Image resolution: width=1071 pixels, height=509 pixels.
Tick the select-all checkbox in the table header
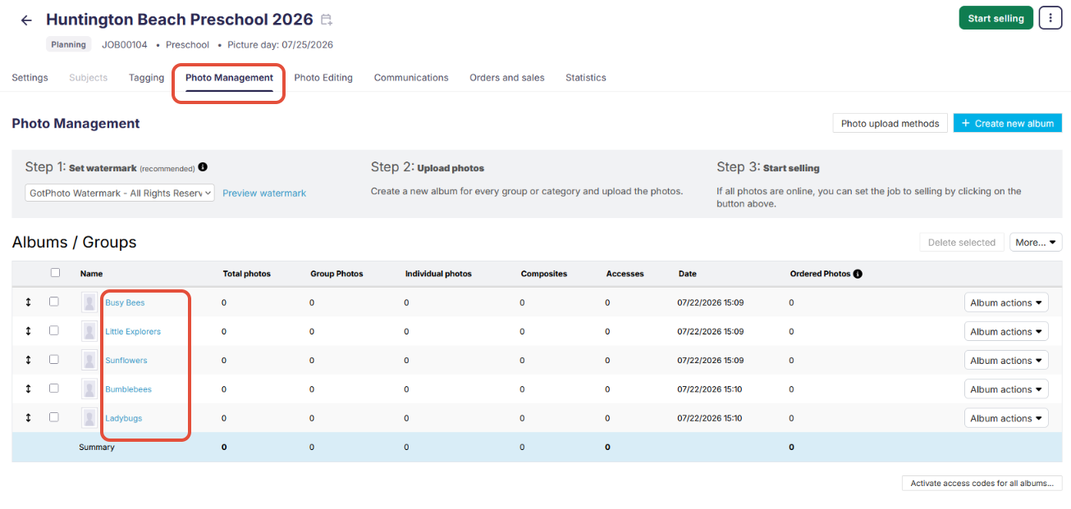click(55, 273)
